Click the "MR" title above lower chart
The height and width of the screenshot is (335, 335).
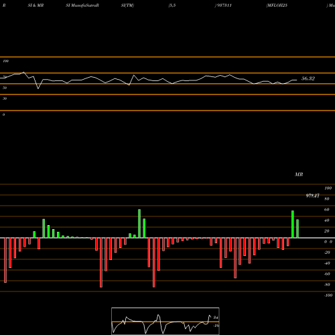pos(299,174)
